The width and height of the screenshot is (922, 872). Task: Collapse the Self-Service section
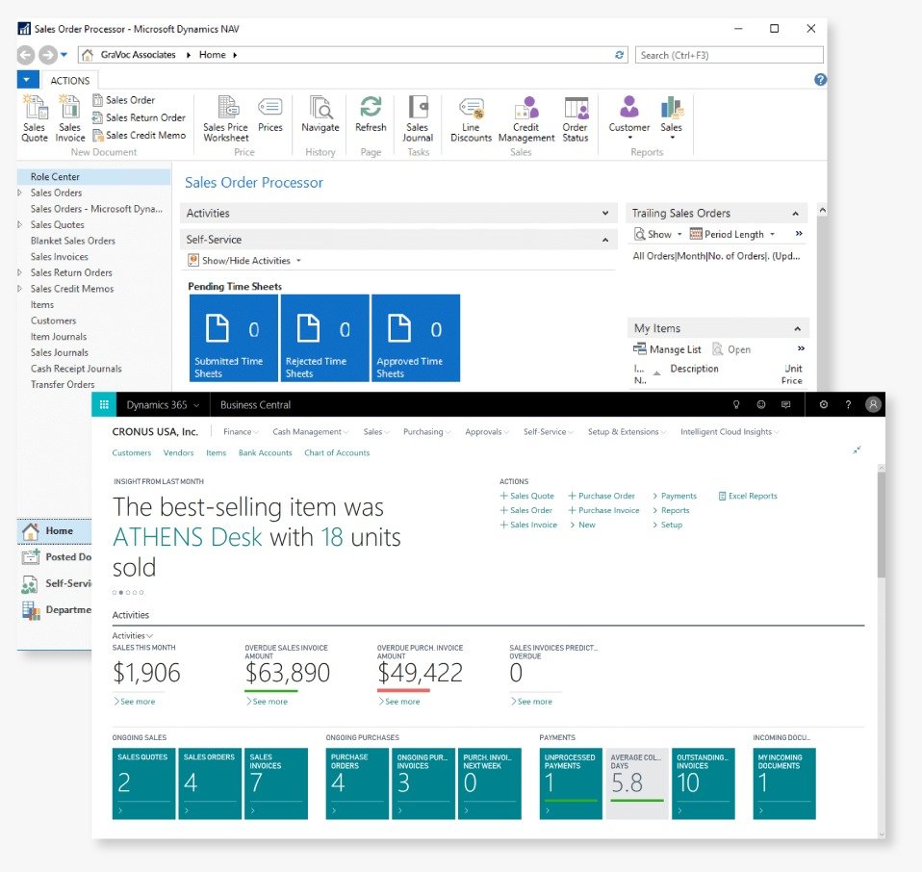605,240
